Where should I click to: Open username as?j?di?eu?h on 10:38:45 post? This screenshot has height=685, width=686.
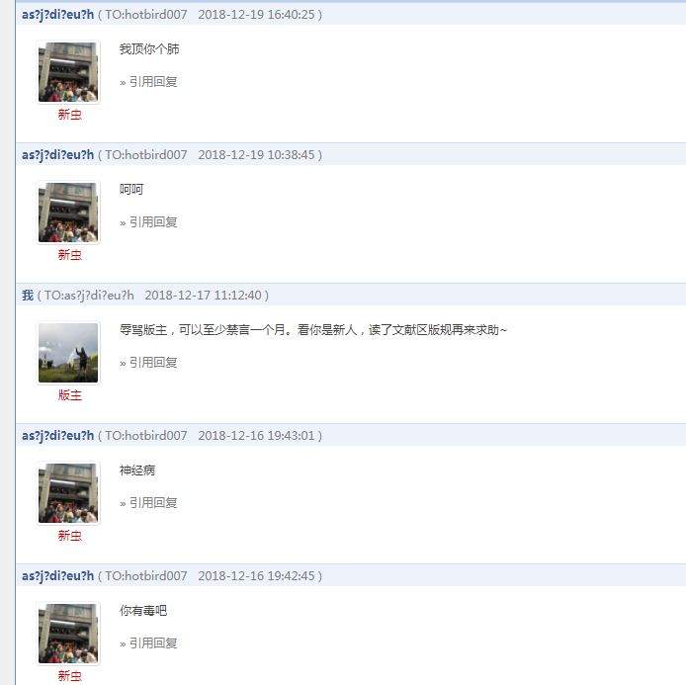(57, 155)
